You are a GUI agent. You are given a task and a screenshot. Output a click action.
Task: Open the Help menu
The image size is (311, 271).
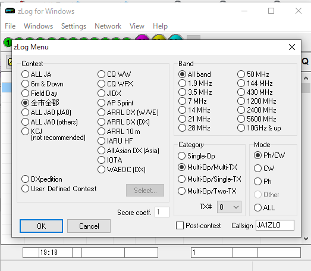161,26
